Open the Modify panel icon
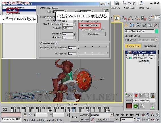This screenshot has height=123, width=161. click(x=132, y=25)
